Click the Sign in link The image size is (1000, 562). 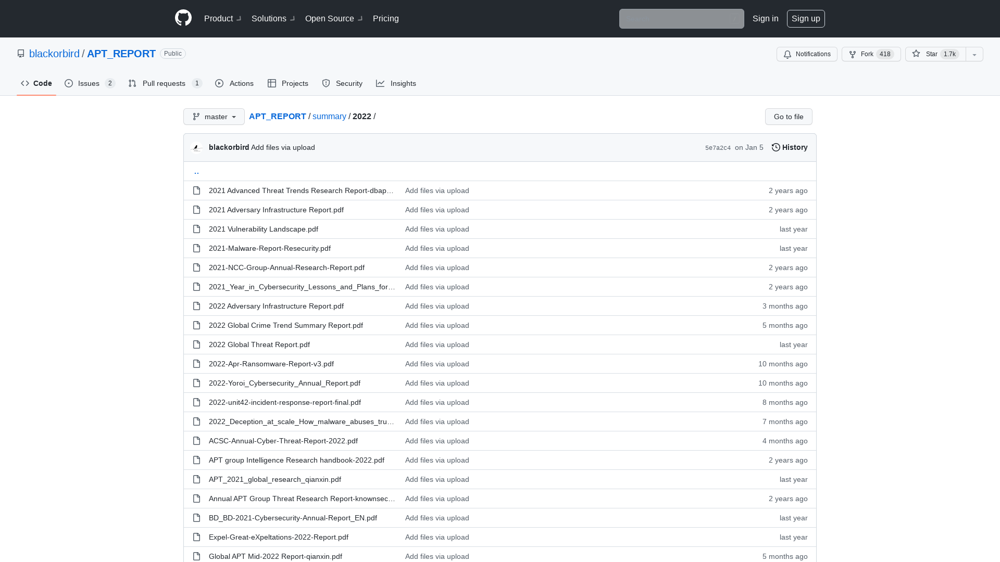766,19
